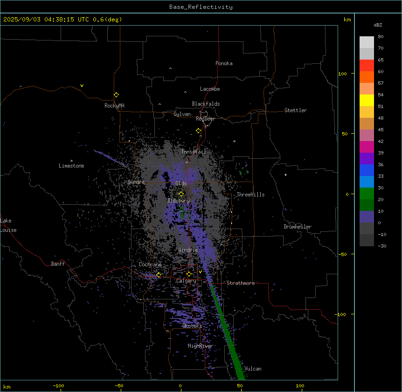Select the royal blue 33-36 dBZ swatch
The width and height of the screenshot is (402, 392).
367,170
